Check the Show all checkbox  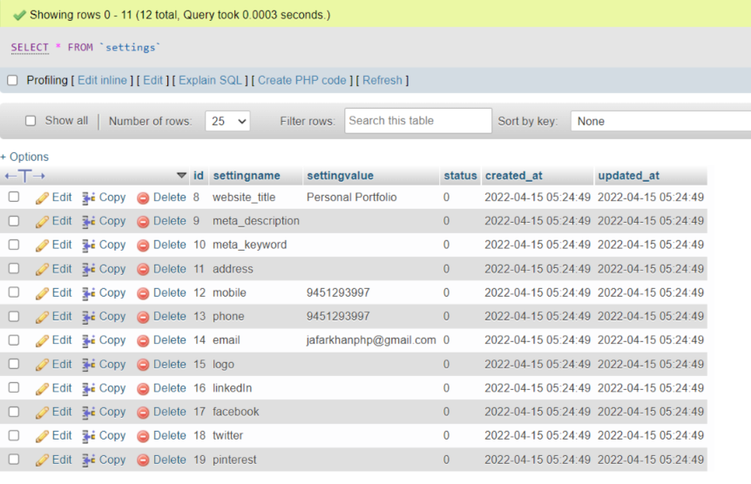point(30,121)
